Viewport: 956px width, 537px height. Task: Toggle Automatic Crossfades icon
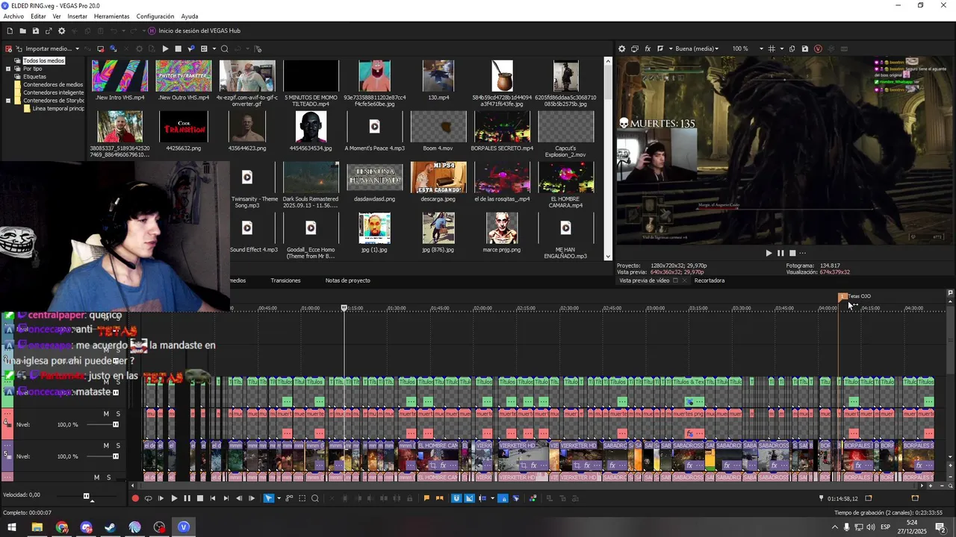(x=469, y=498)
